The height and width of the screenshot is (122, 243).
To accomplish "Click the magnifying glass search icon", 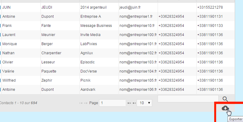I will click(x=225, y=99).
